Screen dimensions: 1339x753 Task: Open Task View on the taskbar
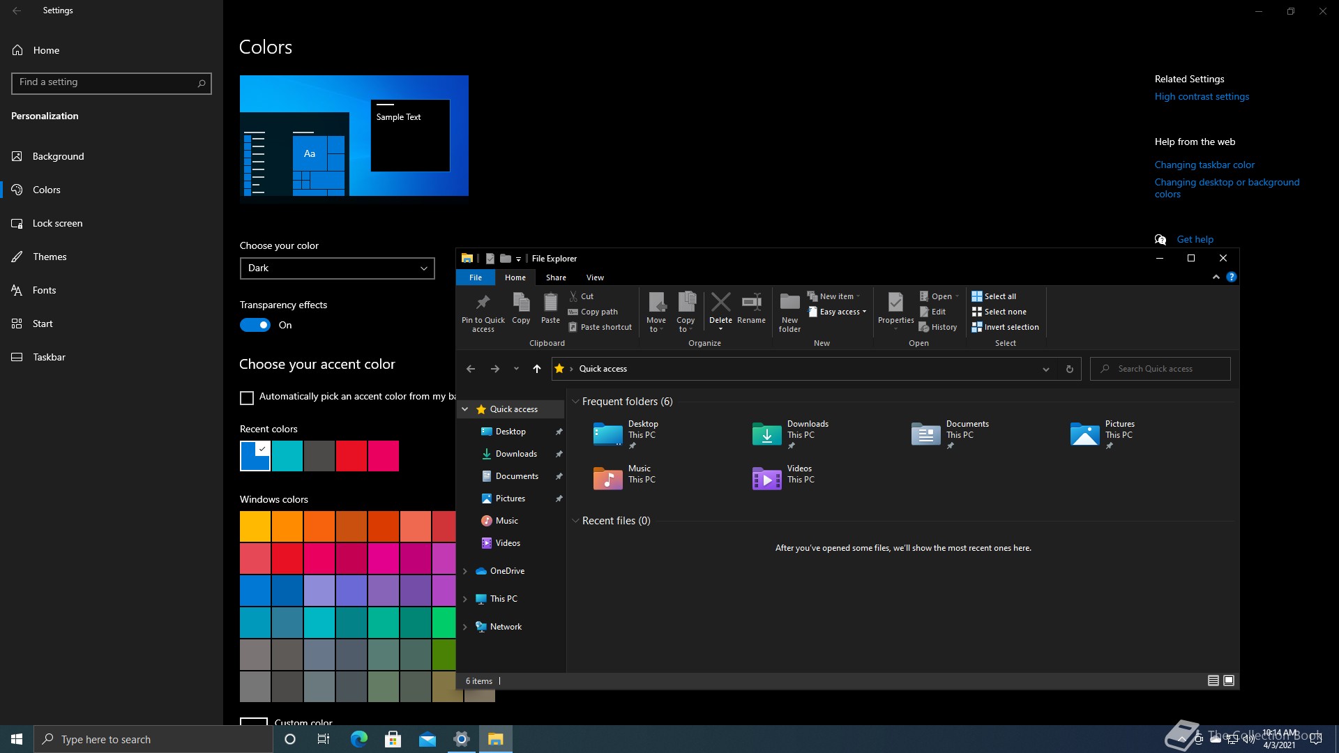click(x=324, y=739)
